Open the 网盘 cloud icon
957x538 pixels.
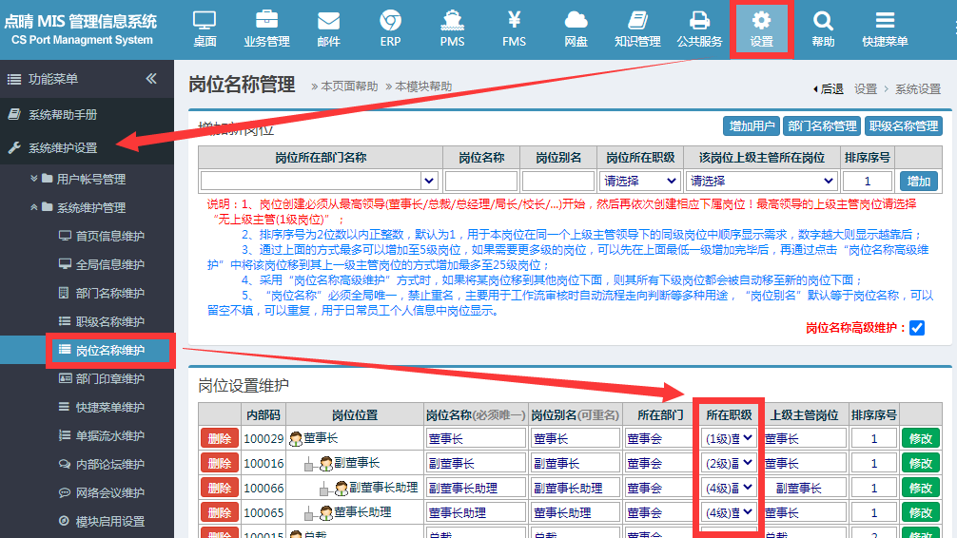pos(576,29)
